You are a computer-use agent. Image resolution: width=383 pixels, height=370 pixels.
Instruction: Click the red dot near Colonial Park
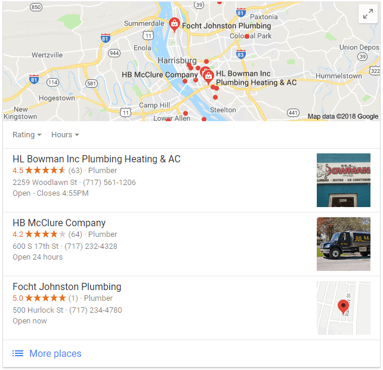pyautogui.click(x=247, y=36)
